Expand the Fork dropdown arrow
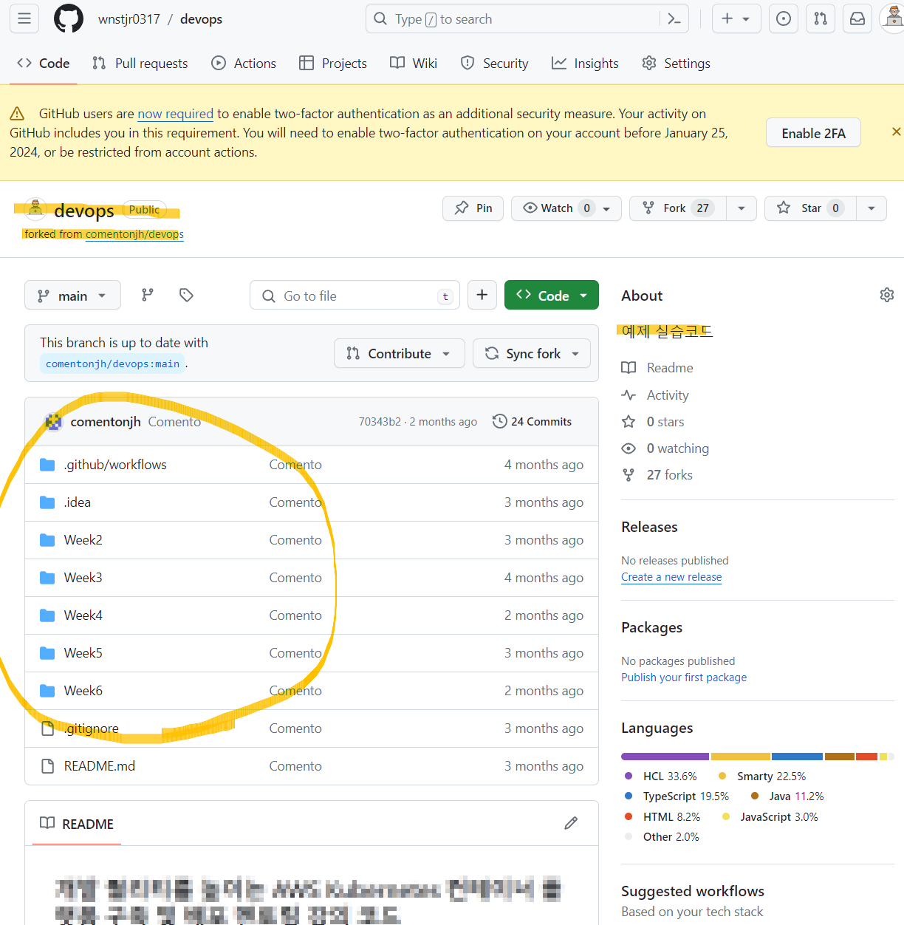904x925 pixels. [x=742, y=208]
